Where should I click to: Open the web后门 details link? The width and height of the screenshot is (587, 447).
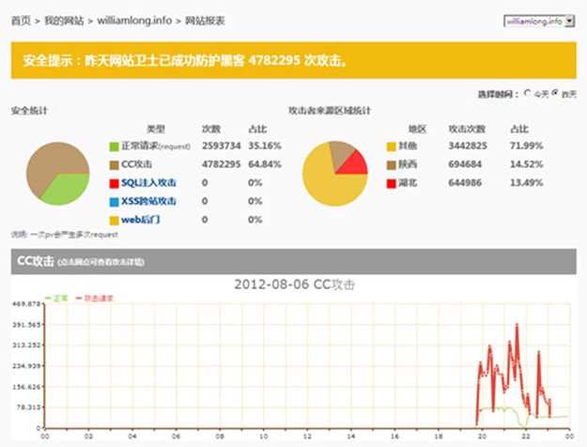(x=140, y=219)
